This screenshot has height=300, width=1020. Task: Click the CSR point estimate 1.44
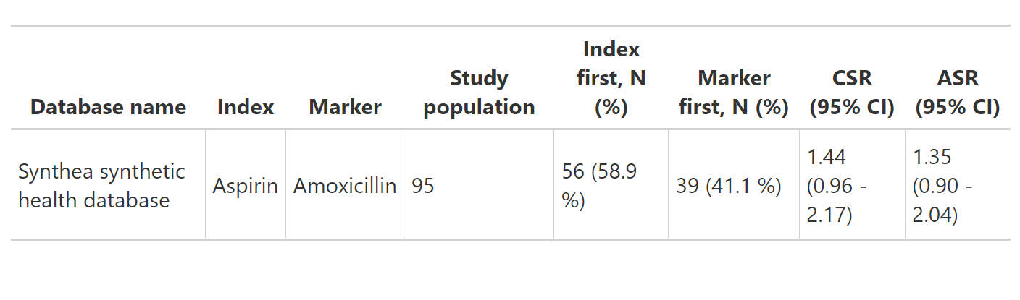tap(826, 157)
